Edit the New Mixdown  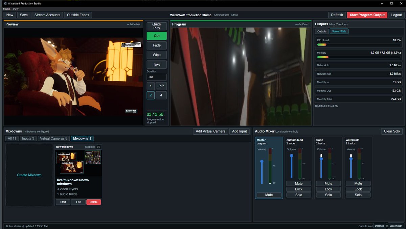pos(78,202)
